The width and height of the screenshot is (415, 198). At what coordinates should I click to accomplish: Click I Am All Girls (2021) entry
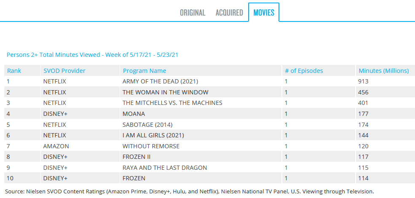(x=153, y=135)
